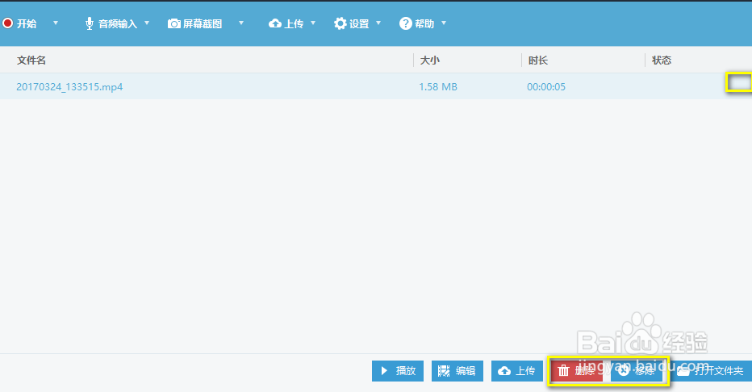Viewport: 752px width, 392px height.
Task: Click the 移除 remove button
Action: pyautogui.click(x=637, y=371)
